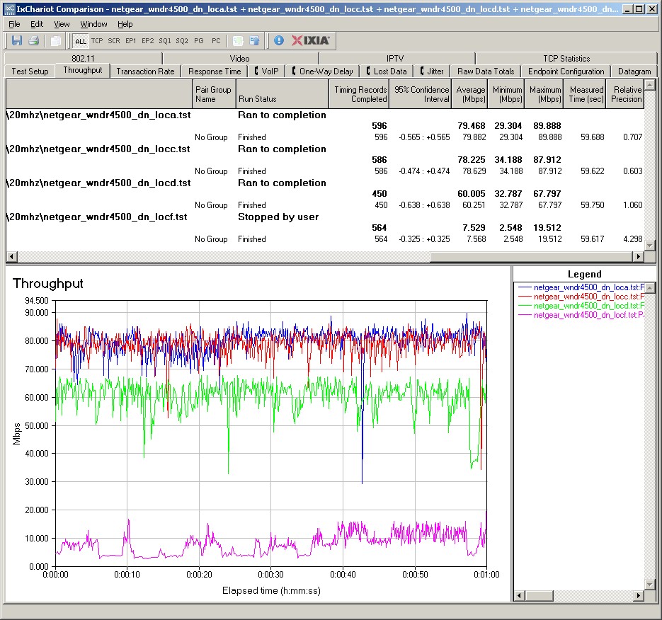Select the netgear_wndr4500_dn_locf.tst row
662x620 pixels.
pyautogui.click(x=325, y=217)
